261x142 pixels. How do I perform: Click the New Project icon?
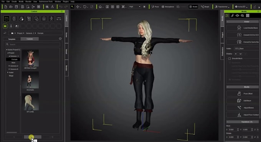click(x=6, y=7)
